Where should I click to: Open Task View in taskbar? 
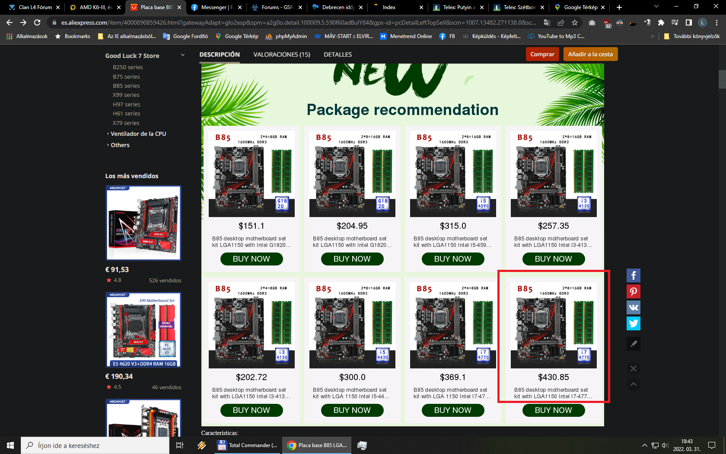tap(180, 445)
